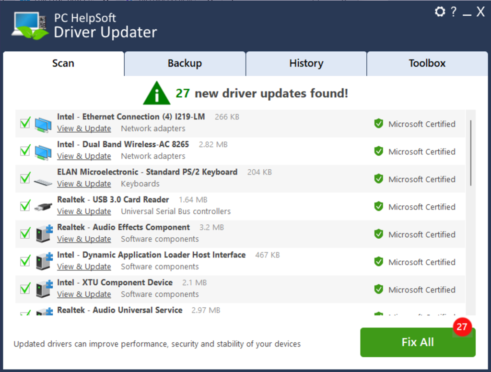Uncheck the Realtek USB 3.0 Card Reader driver
The height and width of the screenshot is (372, 491).
click(25, 206)
